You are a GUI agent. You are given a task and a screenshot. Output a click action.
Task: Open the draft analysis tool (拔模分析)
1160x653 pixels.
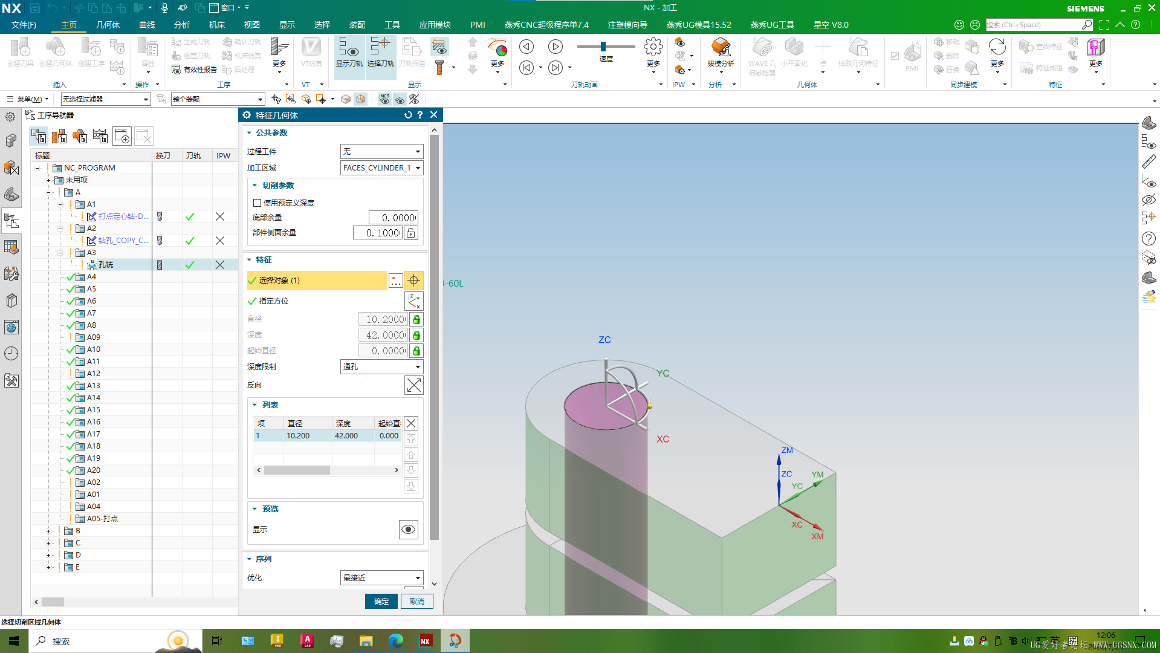pyautogui.click(x=721, y=53)
